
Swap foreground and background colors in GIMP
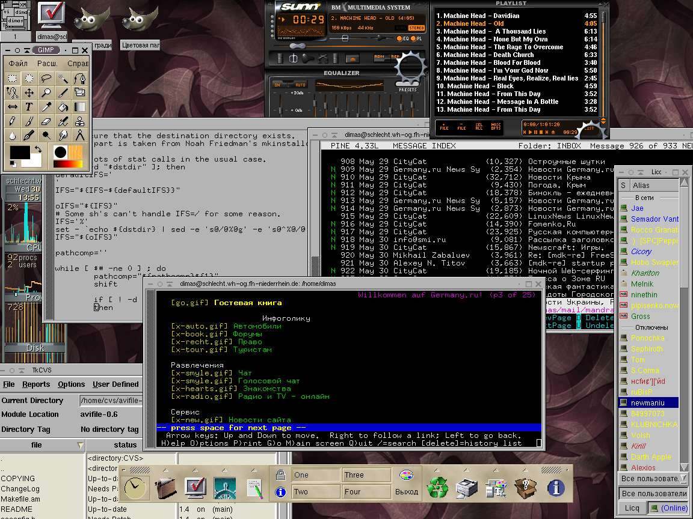38,150
